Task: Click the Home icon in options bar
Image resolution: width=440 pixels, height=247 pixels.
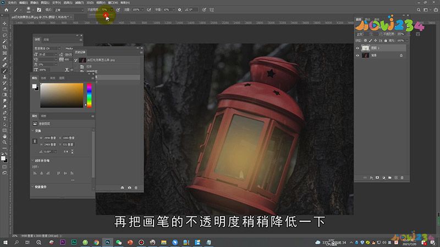Action: coord(6,10)
